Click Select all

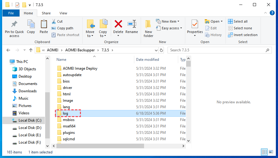(x=238, y=21)
